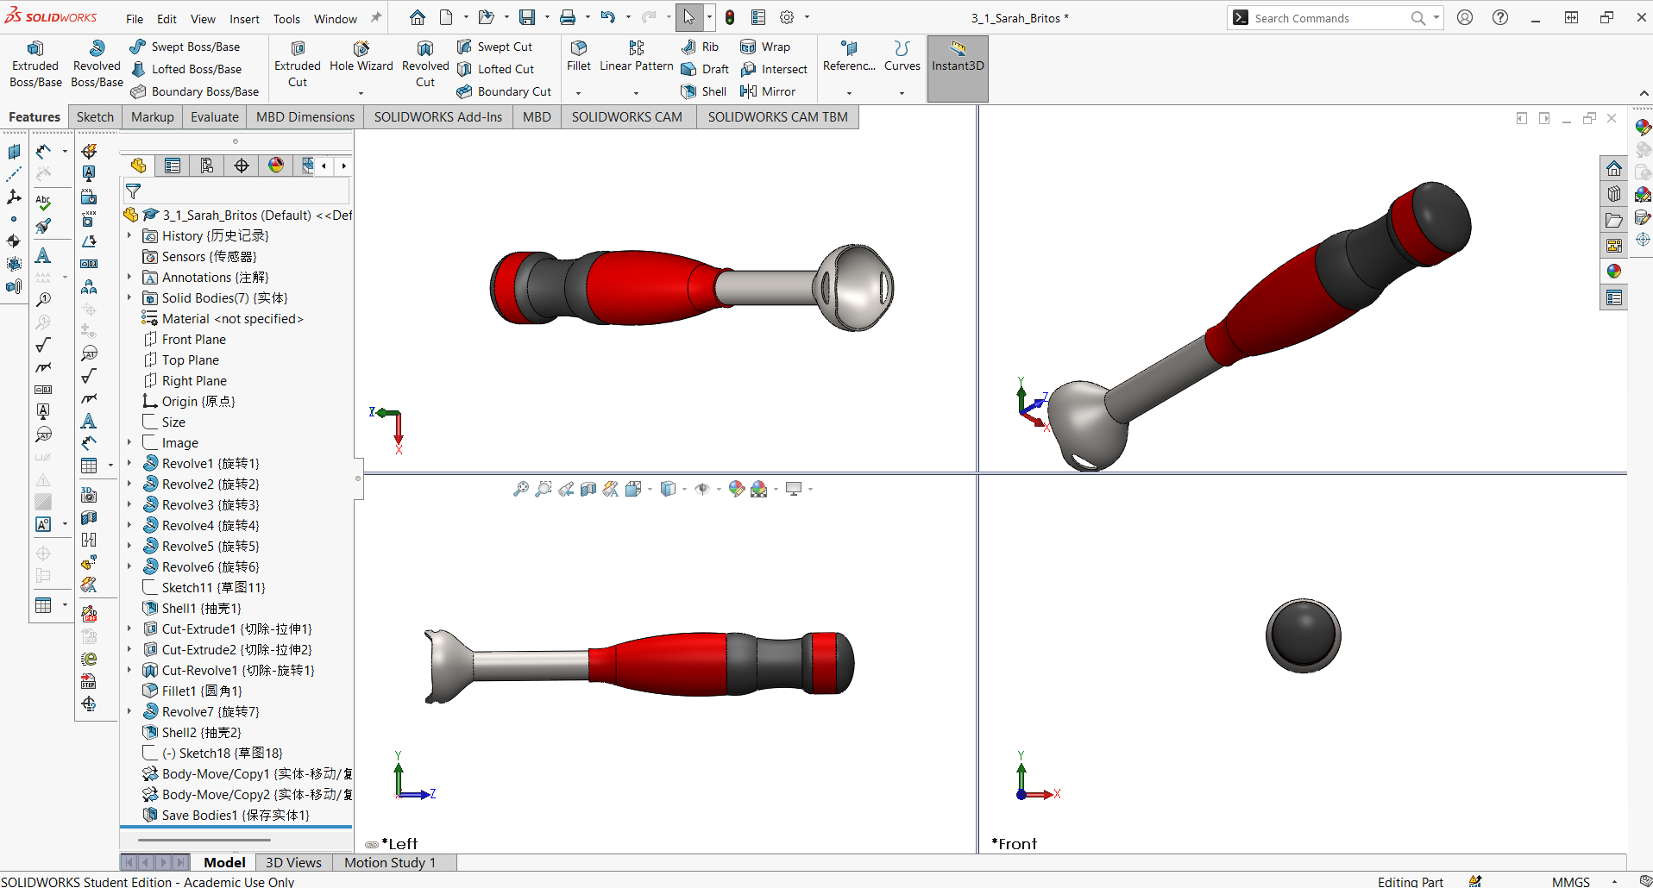Open the user login account icon
1653x888 pixels.
click(1465, 17)
